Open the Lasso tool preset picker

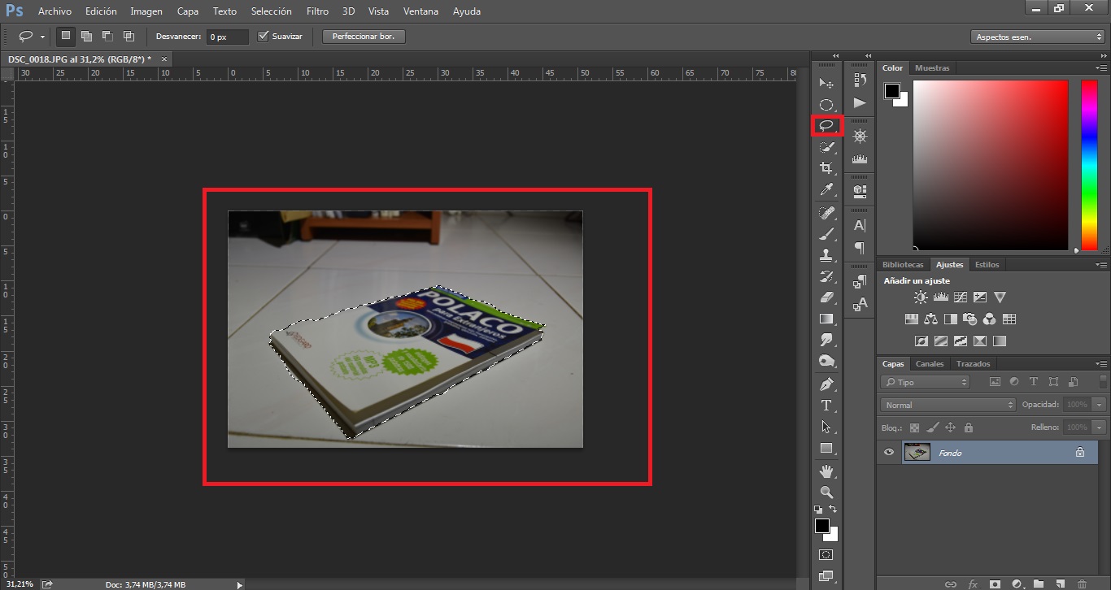click(x=42, y=37)
